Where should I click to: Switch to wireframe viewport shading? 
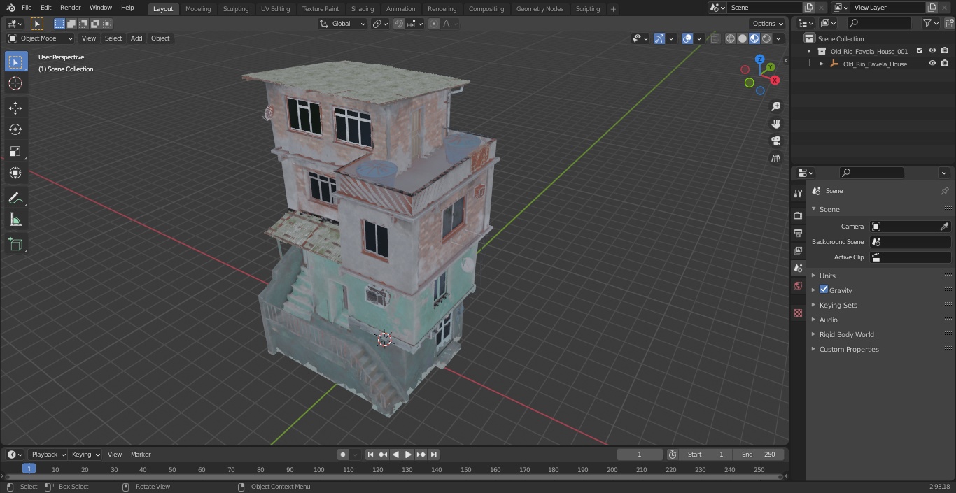pos(731,38)
